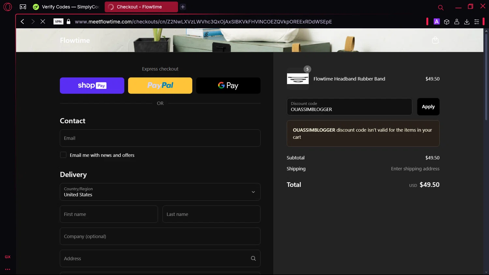Click the Total $49.50 amount
This screenshot has height=275, width=489.
429,185
